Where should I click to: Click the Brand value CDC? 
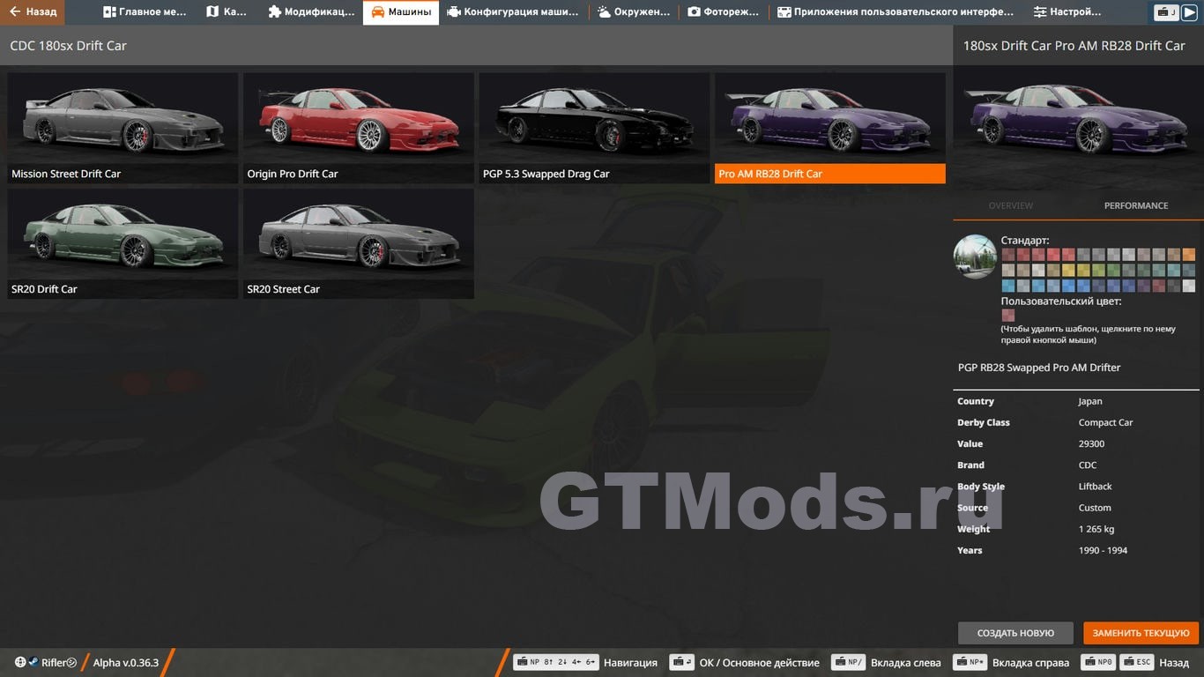tap(1088, 465)
